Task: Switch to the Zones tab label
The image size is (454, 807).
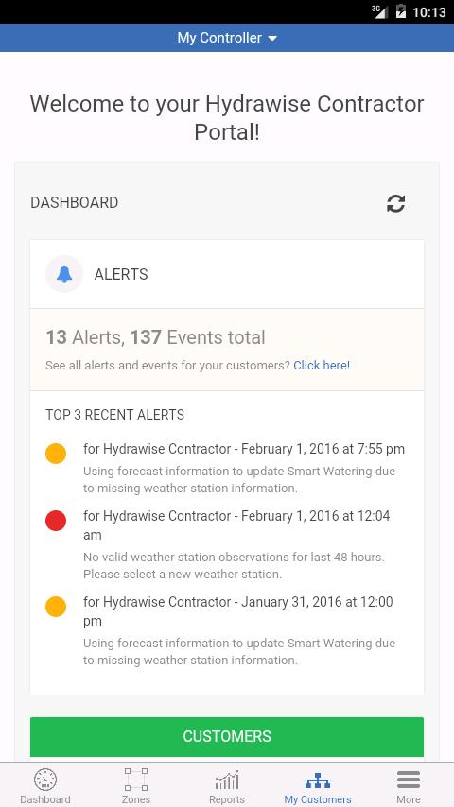Action: point(136,799)
